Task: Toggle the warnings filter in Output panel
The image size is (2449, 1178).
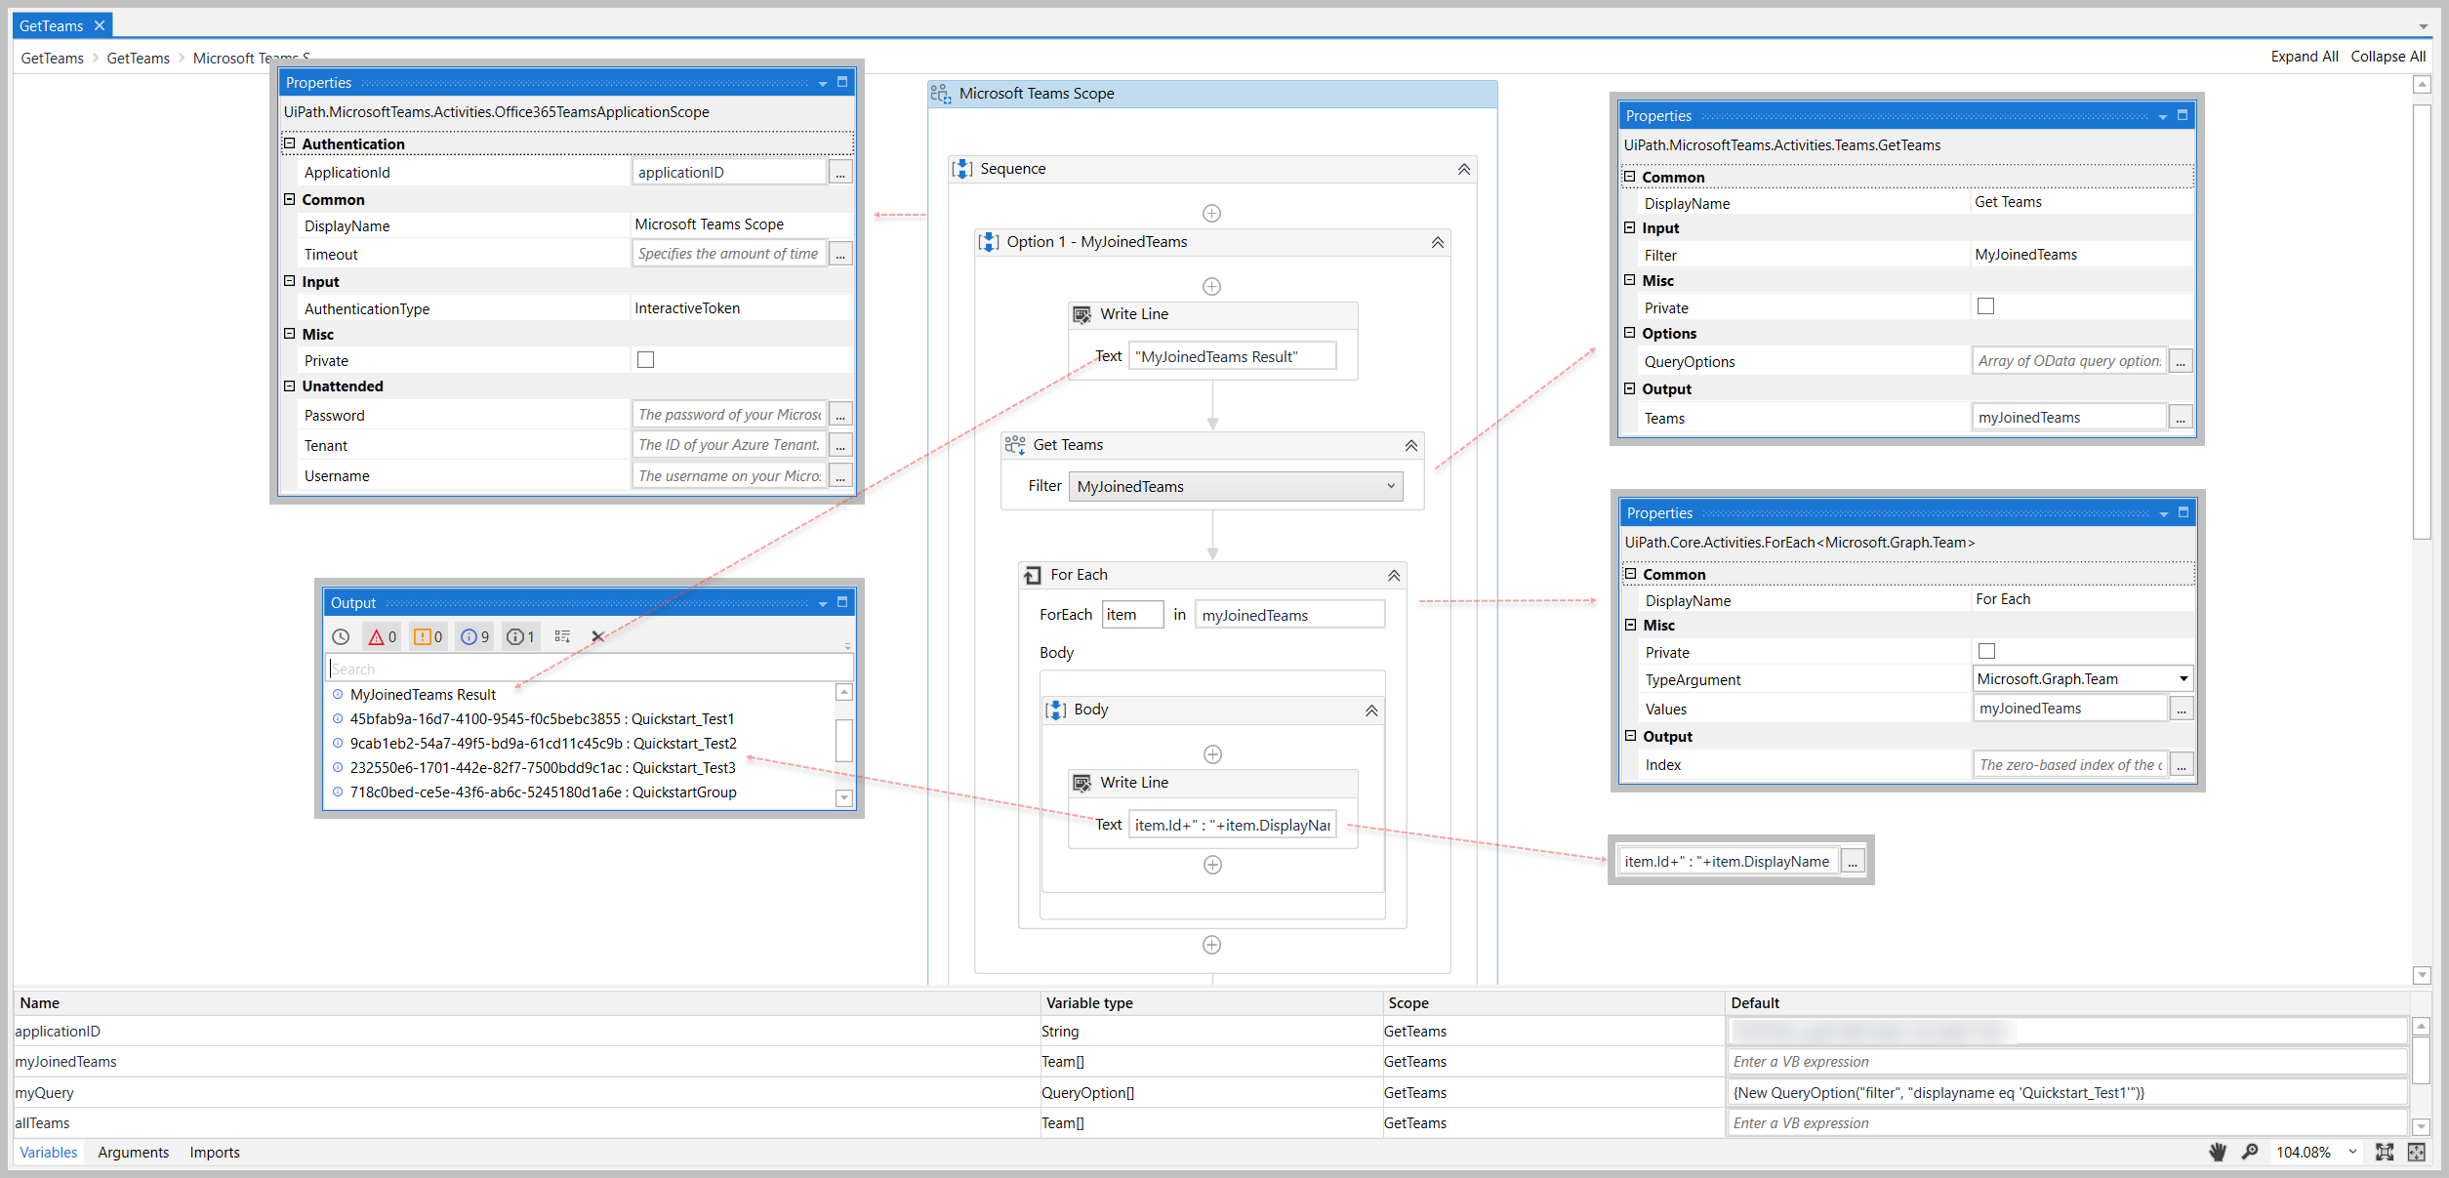Action: (428, 636)
